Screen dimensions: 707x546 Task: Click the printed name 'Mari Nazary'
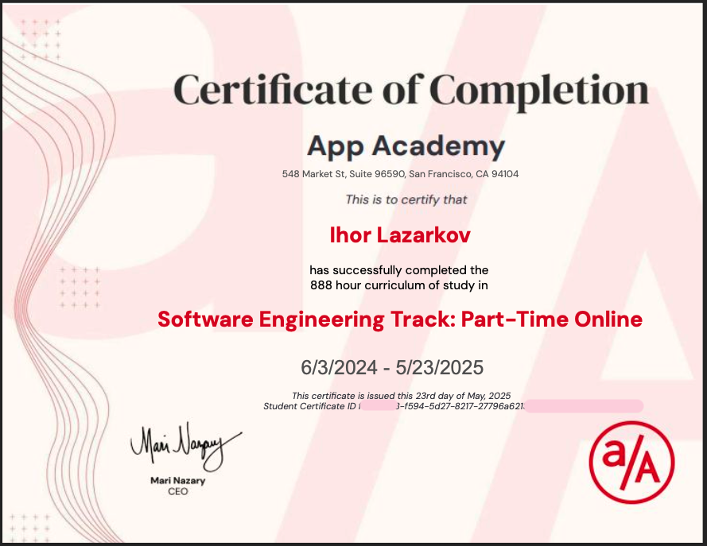pyautogui.click(x=177, y=481)
